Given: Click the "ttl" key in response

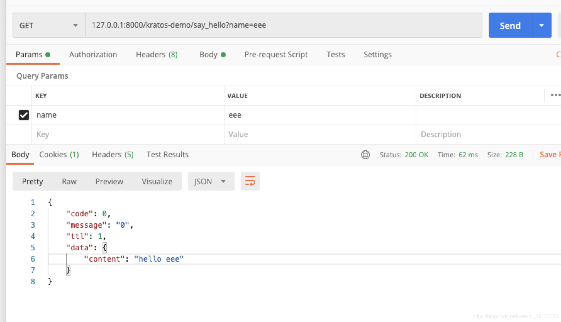Looking at the screenshot, I should 77,236.
